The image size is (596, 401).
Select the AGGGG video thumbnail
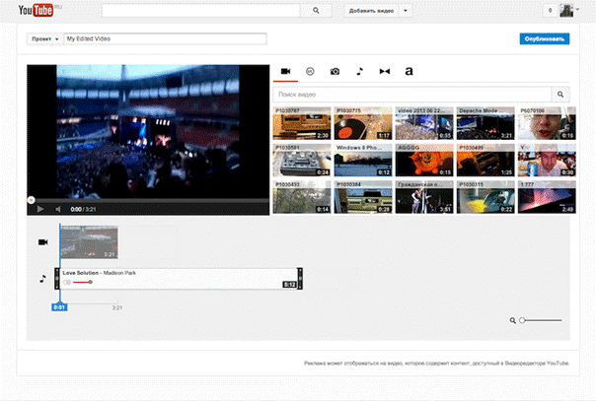coord(424,160)
